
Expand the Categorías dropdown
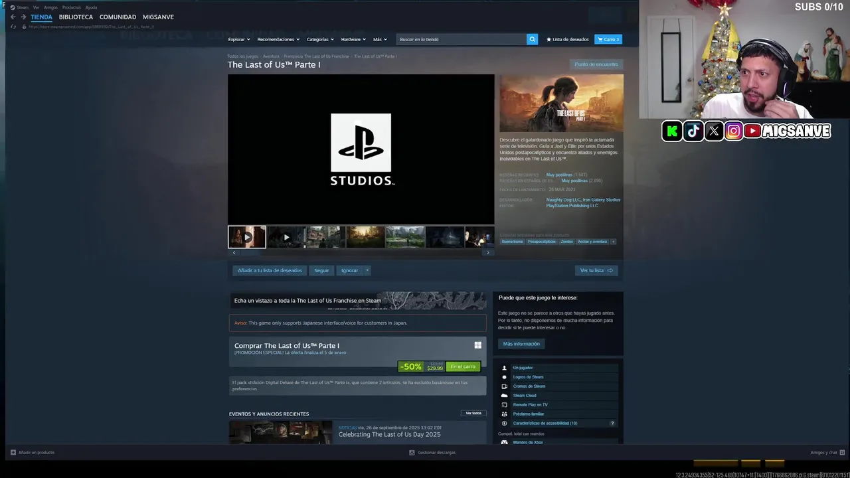point(320,39)
